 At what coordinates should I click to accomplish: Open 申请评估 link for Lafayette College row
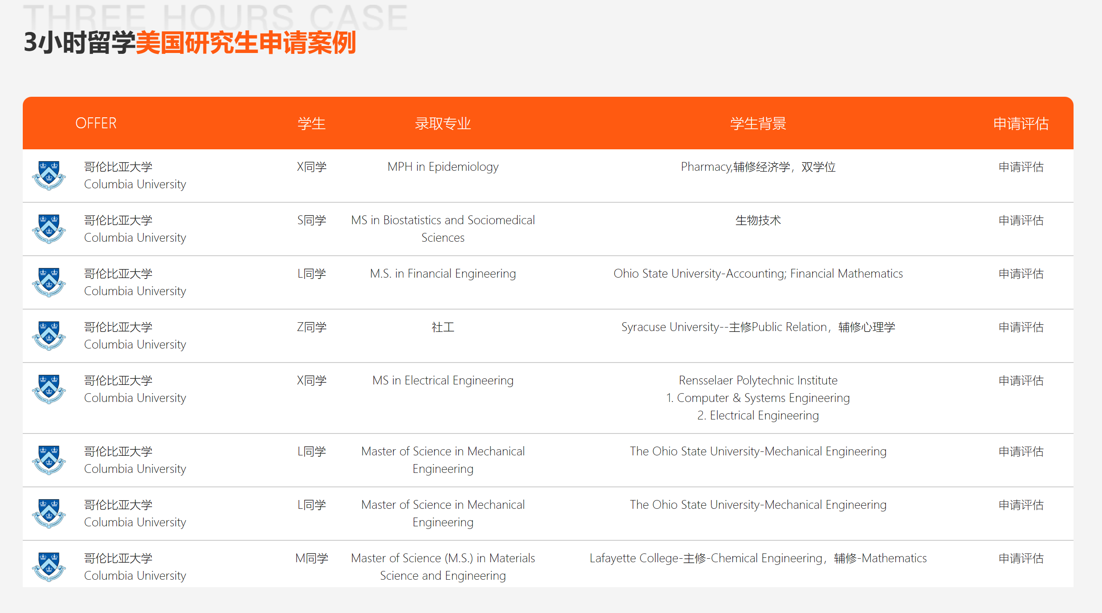[x=1021, y=558]
